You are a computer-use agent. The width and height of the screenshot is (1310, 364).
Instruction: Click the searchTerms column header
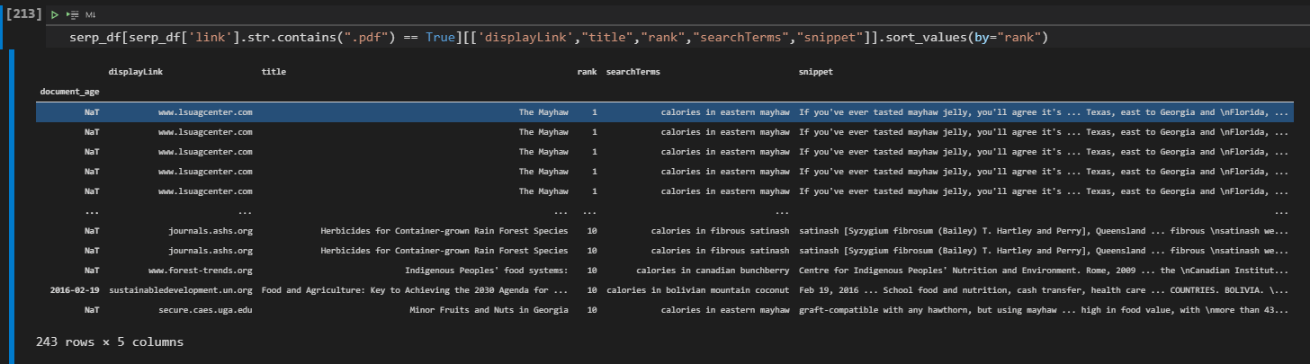pos(633,71)
